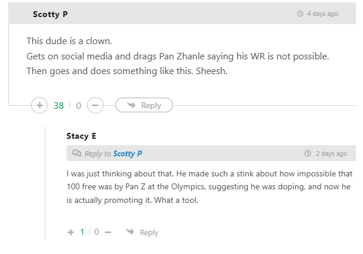This screenshot has width=363, height=254.
Task: Show the green 38 upvote count
Action: pyautogui.click(x=59, y=106)
